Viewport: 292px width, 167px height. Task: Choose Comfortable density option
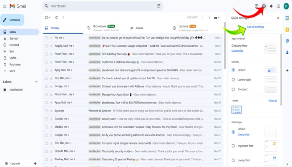pyautogui.click(x=233, y=80)
